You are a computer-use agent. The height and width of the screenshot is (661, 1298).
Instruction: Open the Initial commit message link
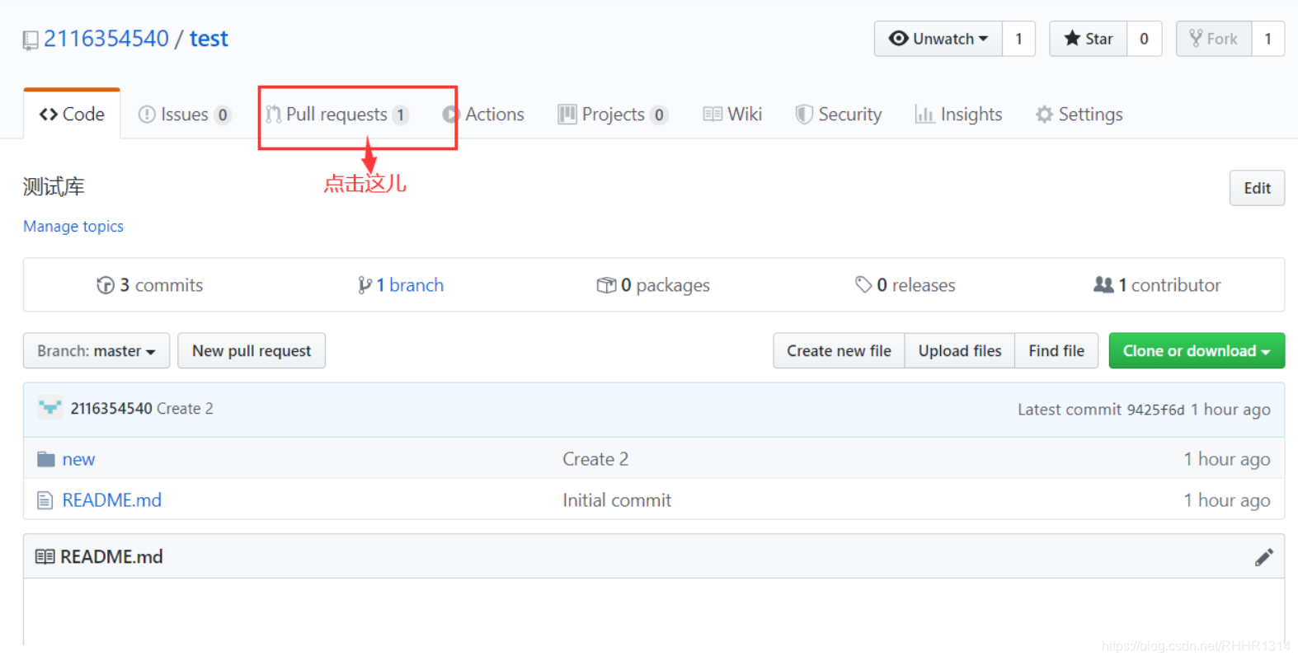tap(617, 500)
